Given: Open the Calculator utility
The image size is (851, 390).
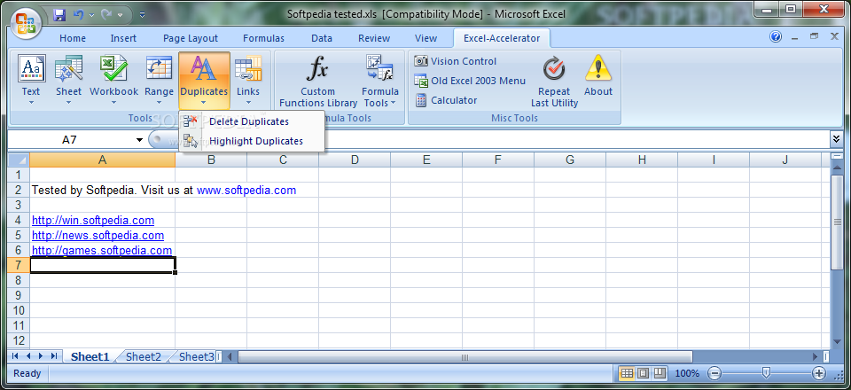Looking at the screenshot, I should point(446,100).
